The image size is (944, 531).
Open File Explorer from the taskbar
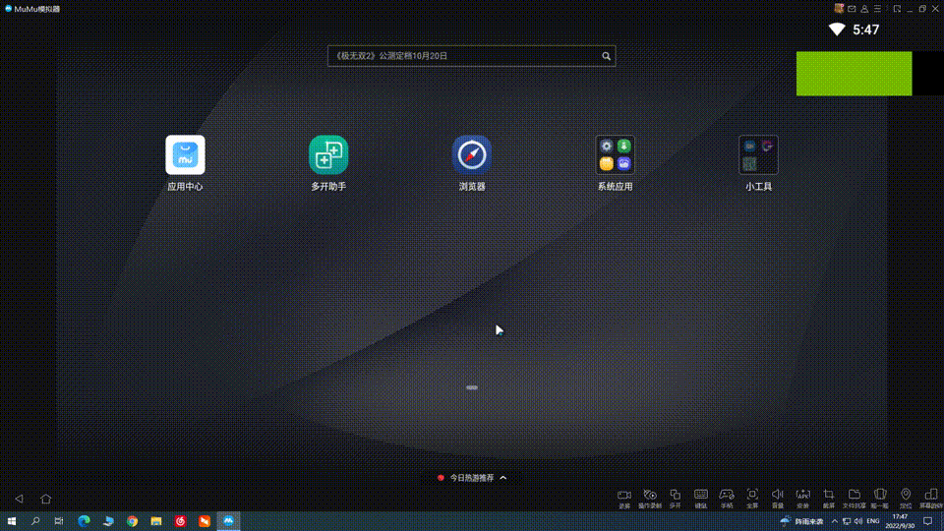click(156, 521)
